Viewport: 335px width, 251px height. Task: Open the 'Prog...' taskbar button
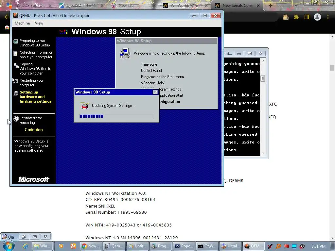161,246
